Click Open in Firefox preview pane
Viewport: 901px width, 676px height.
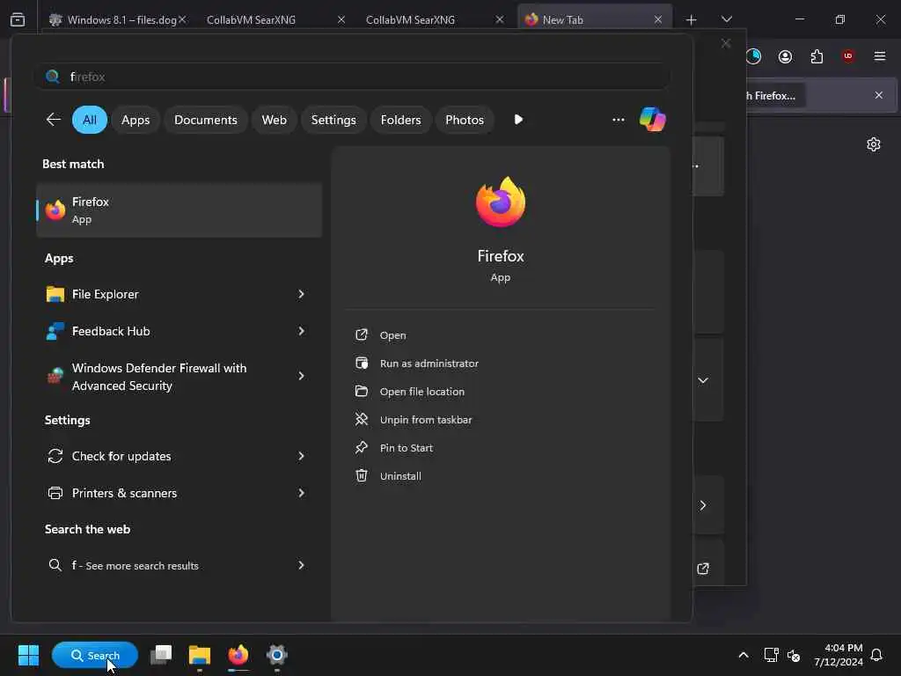(393, 335)
